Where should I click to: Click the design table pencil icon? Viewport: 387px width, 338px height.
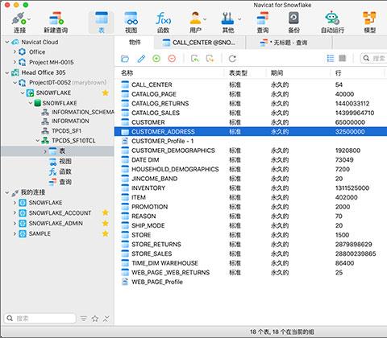(x=141, y=59)
